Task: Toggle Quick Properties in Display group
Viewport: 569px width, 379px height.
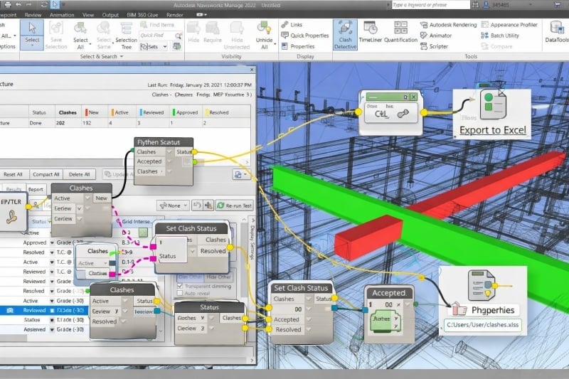Action: 305,36
